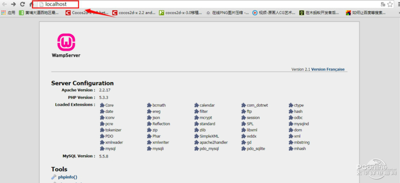Click the Server Configuration heading
Screen dimensions: 400x183
[x=82, y=83]
